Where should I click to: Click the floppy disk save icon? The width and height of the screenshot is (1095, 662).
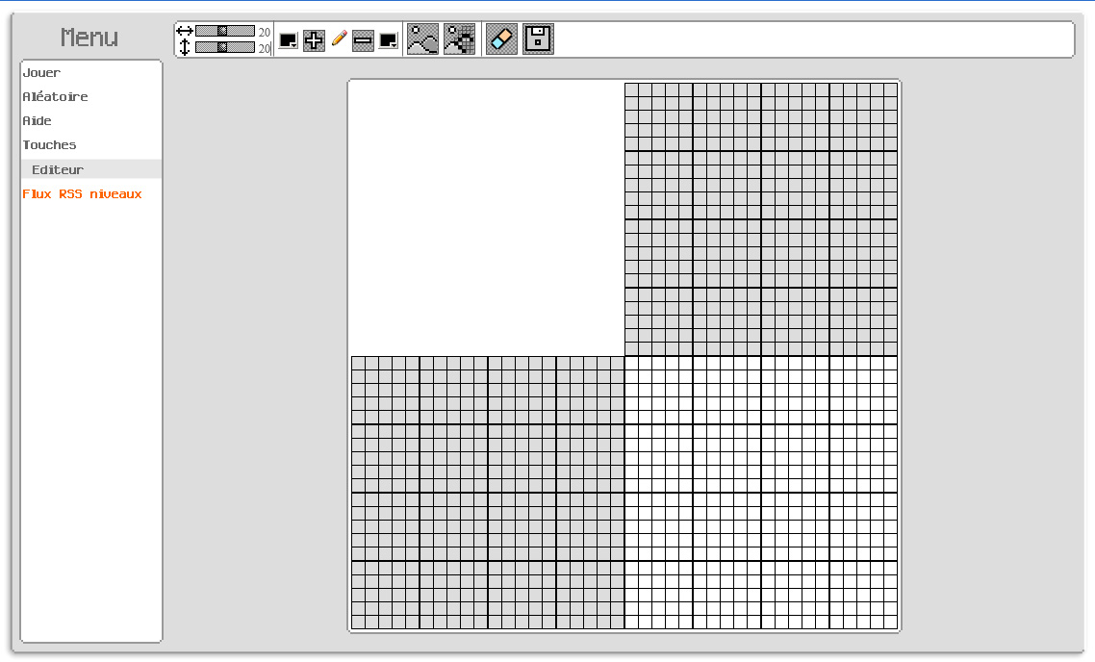pyautogui.click(x=538, y=39)
